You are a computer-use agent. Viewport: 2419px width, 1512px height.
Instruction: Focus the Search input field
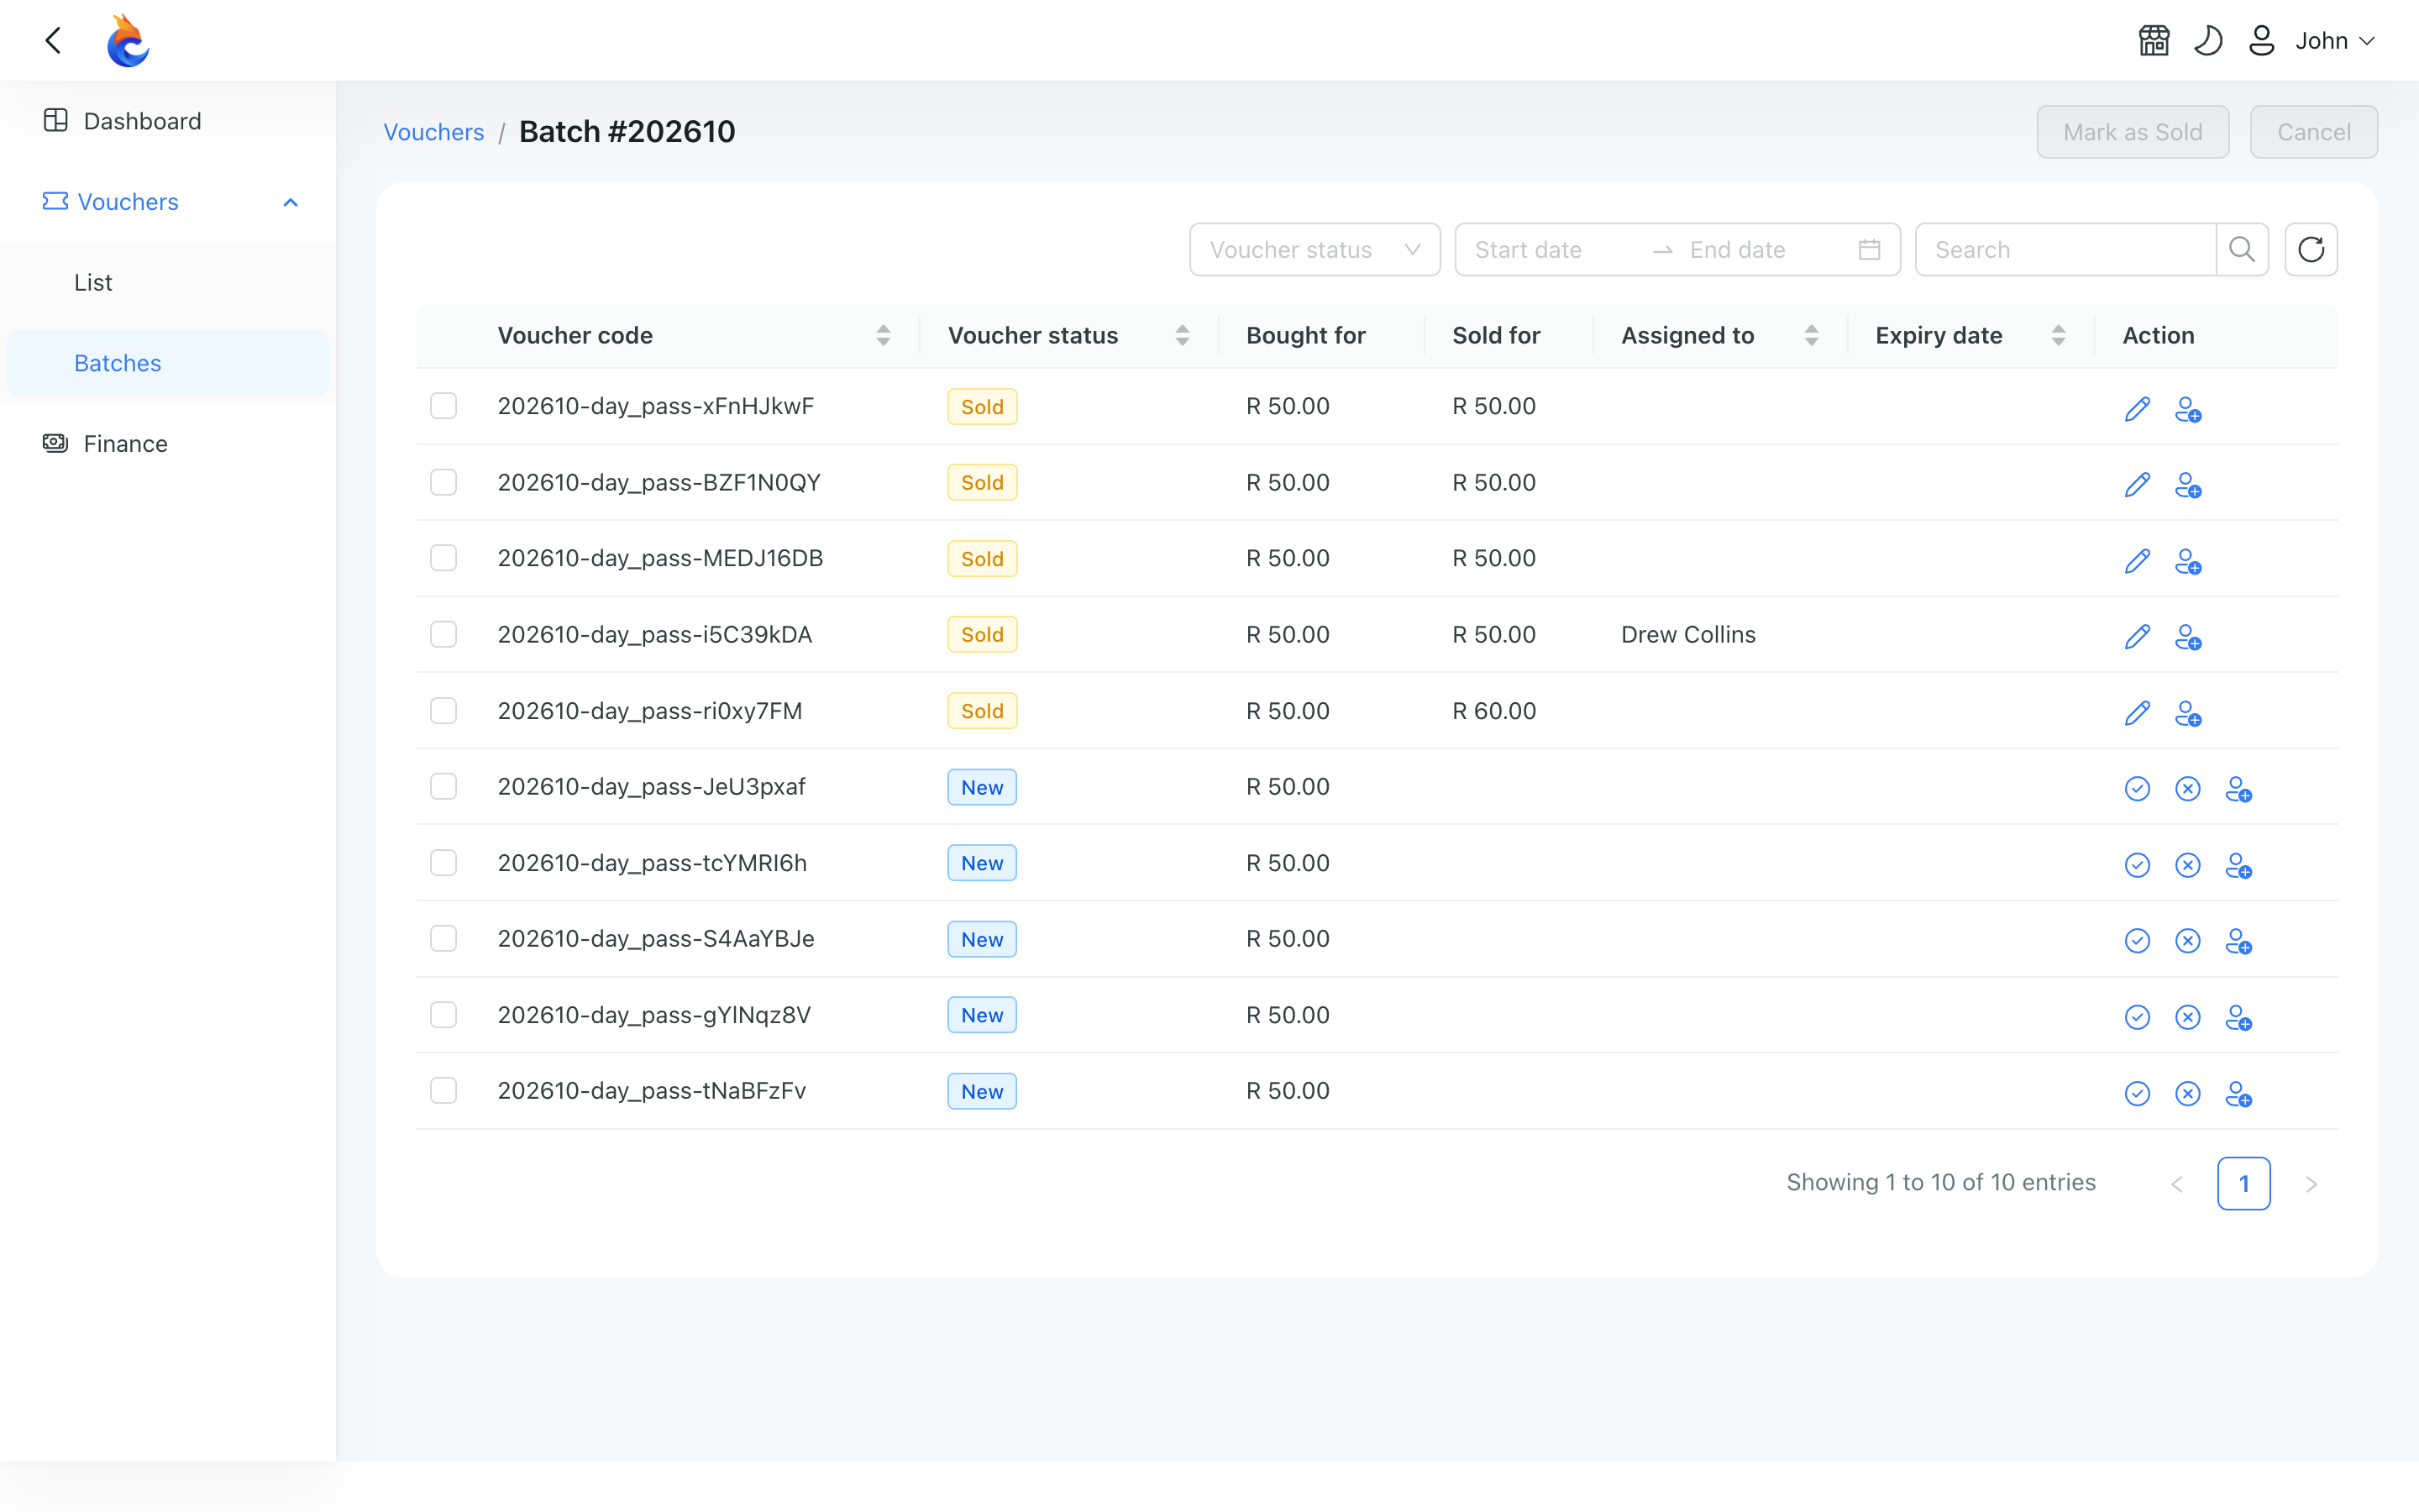[x=2065, y=249]
